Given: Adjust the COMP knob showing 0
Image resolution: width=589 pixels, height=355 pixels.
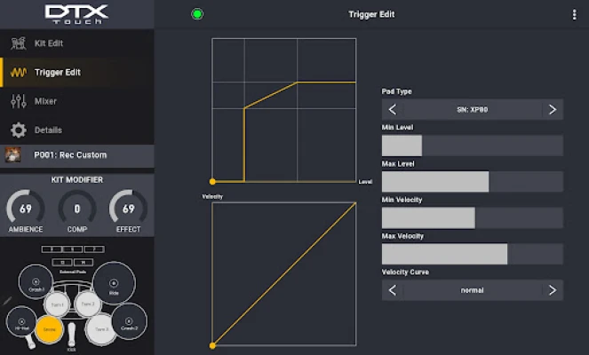Looking at the screenshot, I should 77,209.
